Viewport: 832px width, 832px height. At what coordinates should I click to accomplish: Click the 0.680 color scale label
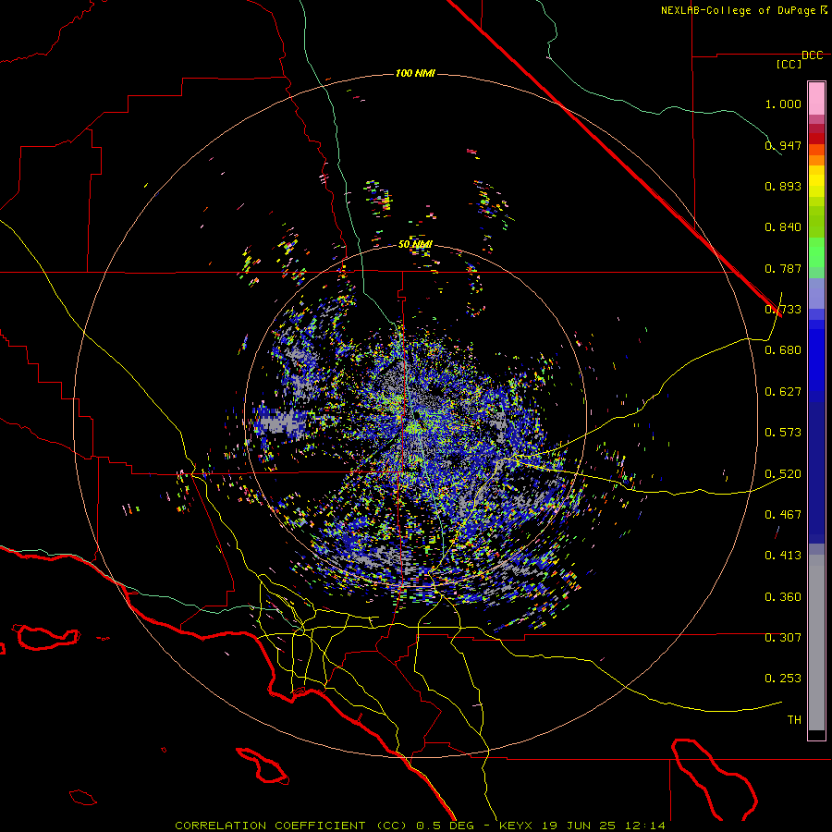(x=783, y=350)
